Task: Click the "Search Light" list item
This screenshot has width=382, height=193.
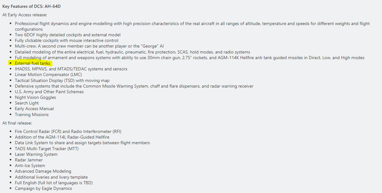Action: click(27, 103)
